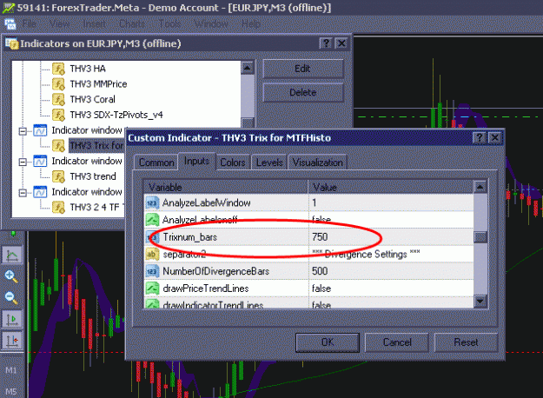Viewport: 543px width, 398px height.
Task: Switch to the Inputs tab
Action: 196,161
